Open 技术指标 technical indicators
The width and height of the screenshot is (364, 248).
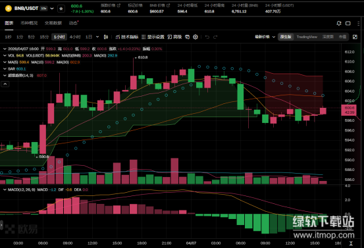[127, 37]
